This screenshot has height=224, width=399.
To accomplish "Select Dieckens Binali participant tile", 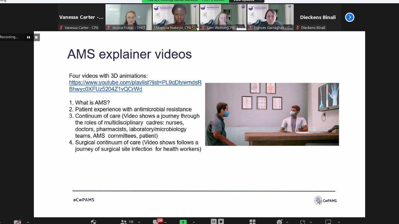I will [x=318, y=17].
